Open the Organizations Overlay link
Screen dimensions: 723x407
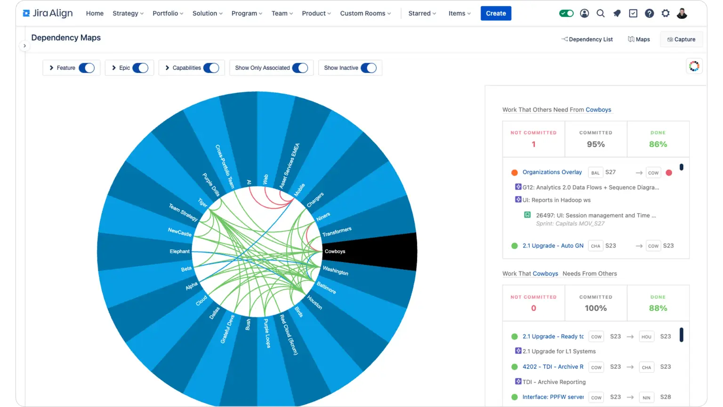[x=552, y=172]
